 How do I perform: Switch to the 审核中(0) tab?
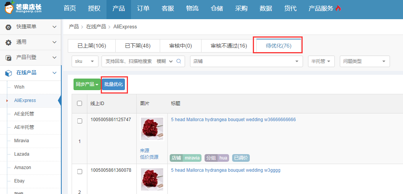tap(181, 46)
